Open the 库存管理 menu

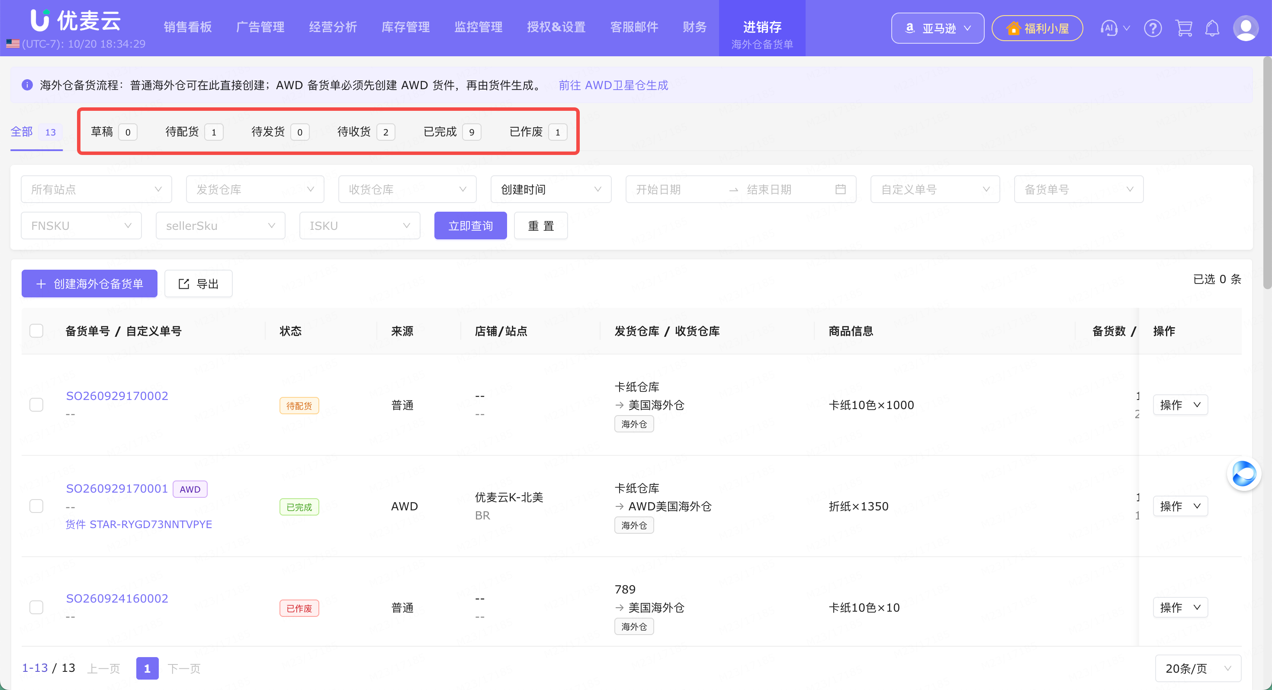pos(405,27)
